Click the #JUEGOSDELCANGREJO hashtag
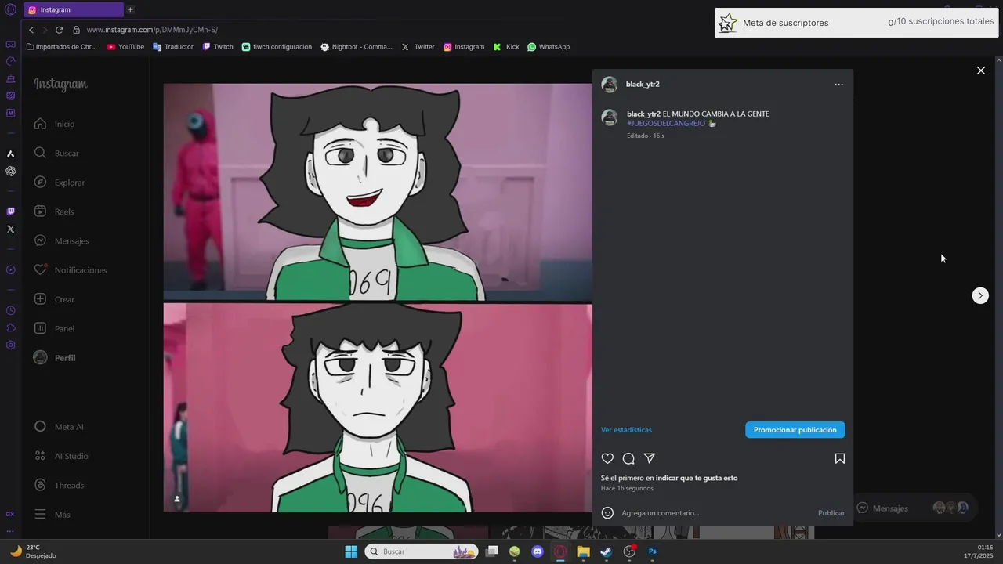1003x564 pixels. [x=666, y=124]
